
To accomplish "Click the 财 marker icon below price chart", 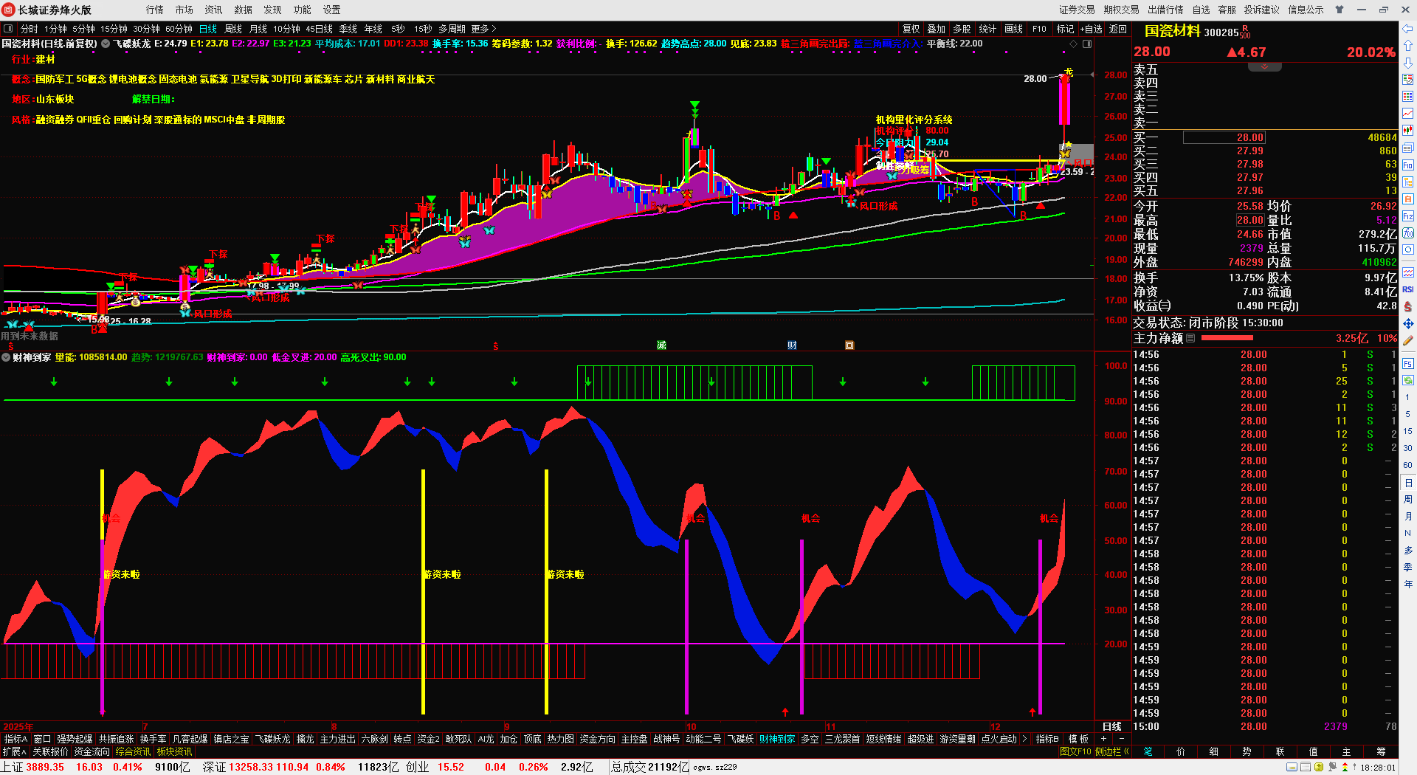I will click(x=792, y=345).
